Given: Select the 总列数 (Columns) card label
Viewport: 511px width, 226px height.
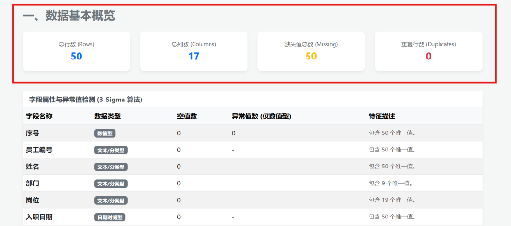Looking at the screenshot, I should click(194, 44).
